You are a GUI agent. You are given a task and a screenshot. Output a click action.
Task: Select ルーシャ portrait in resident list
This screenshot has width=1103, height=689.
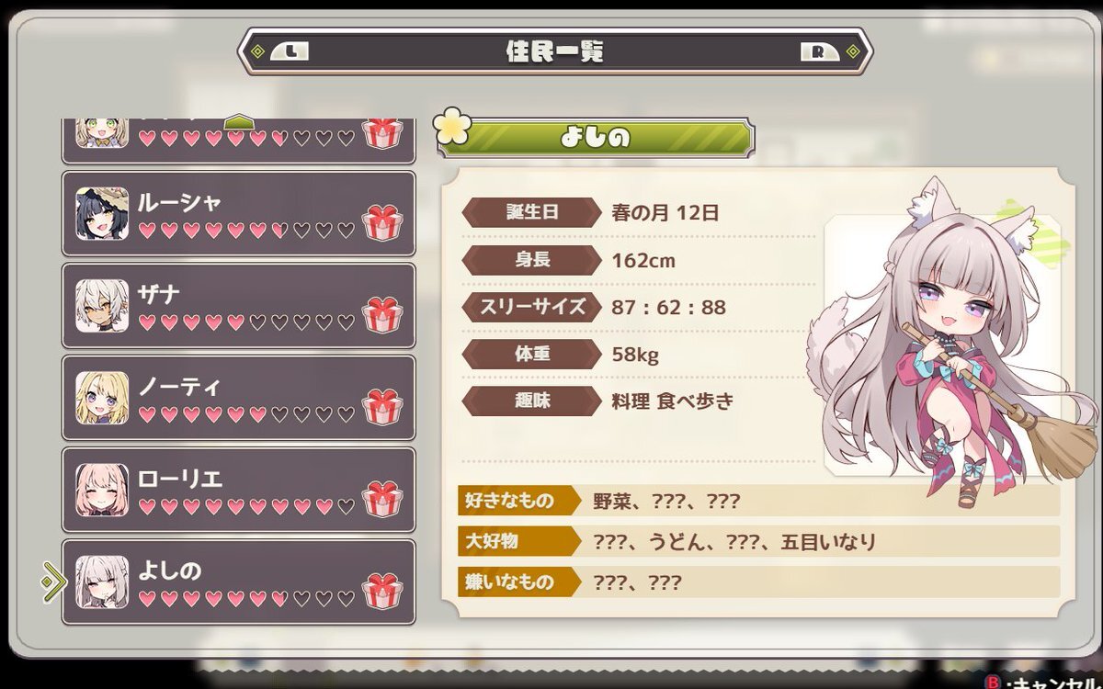click(102, 214)
